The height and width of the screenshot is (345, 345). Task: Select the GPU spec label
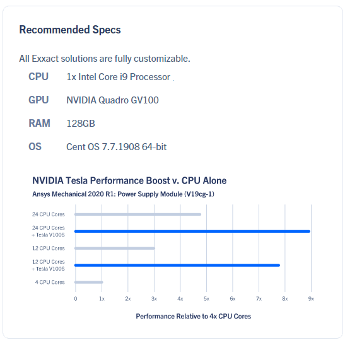click(38, 100)
